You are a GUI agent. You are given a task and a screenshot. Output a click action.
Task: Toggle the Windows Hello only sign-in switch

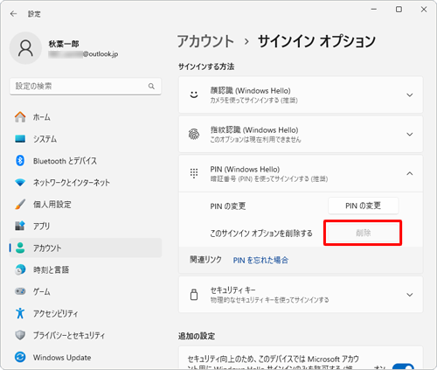click(403, 367)
